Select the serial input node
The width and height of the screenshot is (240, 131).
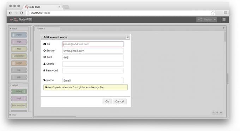click(19, 63)
